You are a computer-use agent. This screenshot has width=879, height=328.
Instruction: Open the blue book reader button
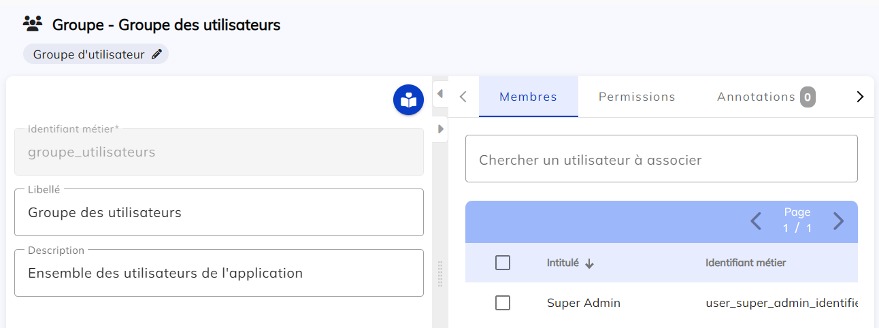pos(408,101)
